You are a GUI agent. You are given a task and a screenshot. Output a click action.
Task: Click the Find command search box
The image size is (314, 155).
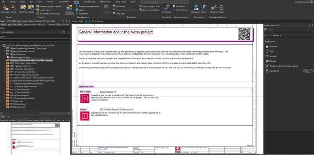[x=164, y=2]
